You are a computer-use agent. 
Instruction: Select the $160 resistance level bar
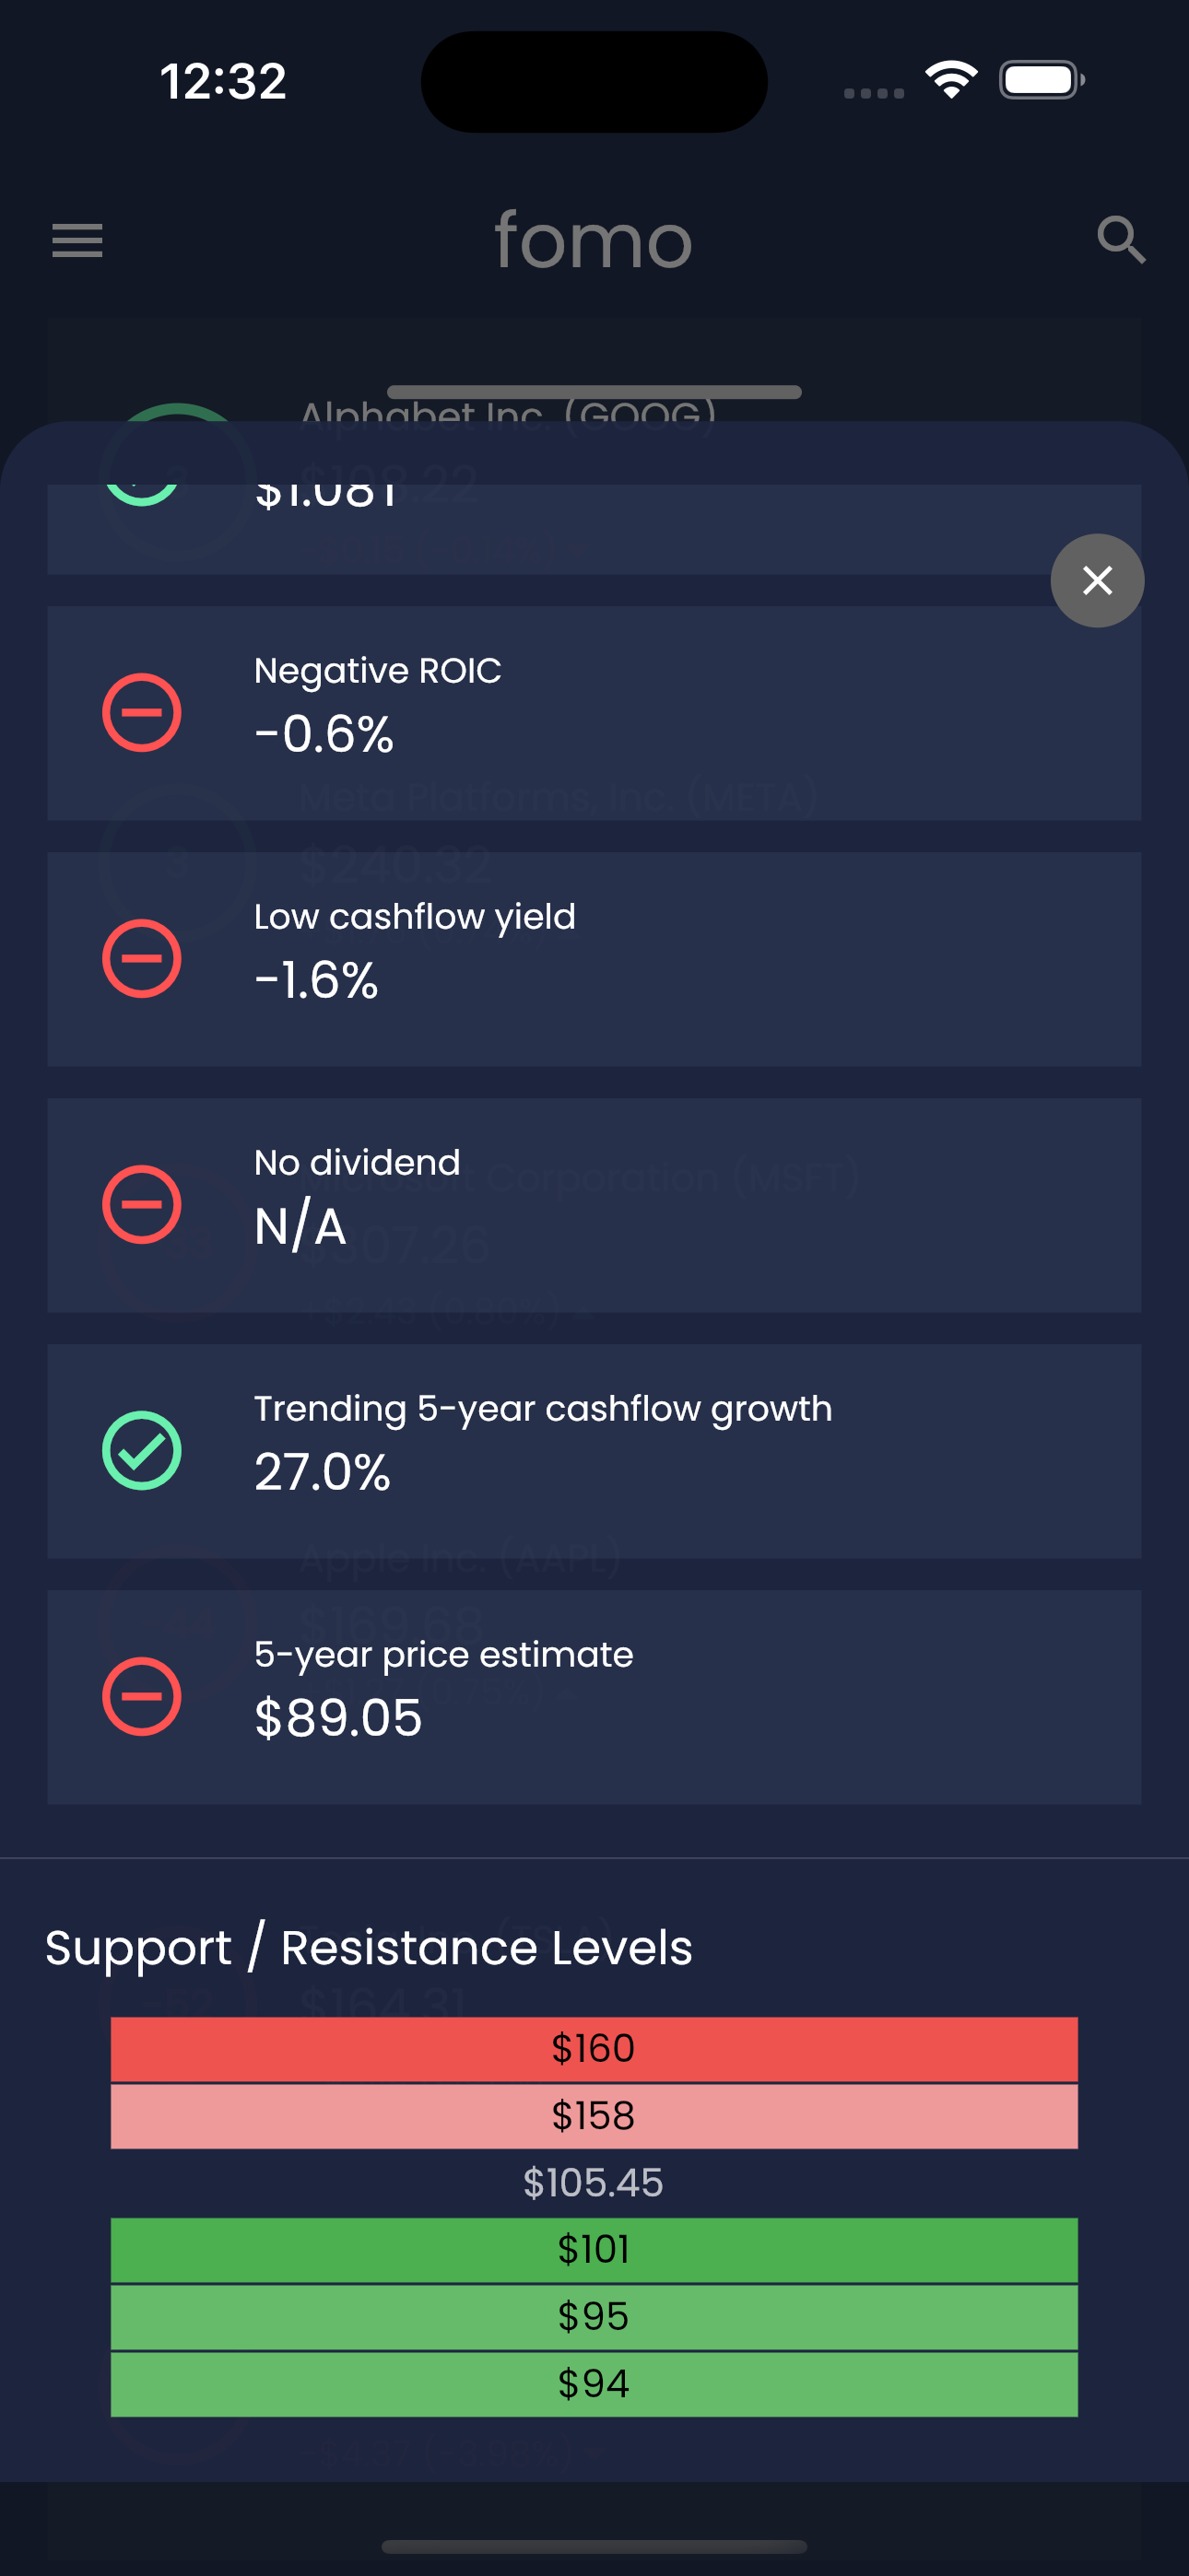pyautogui.click(x=594, y=2049)
